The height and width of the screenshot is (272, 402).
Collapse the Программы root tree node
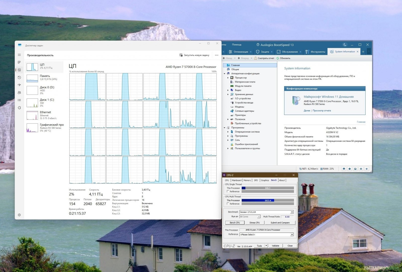[x=225, y=128]
